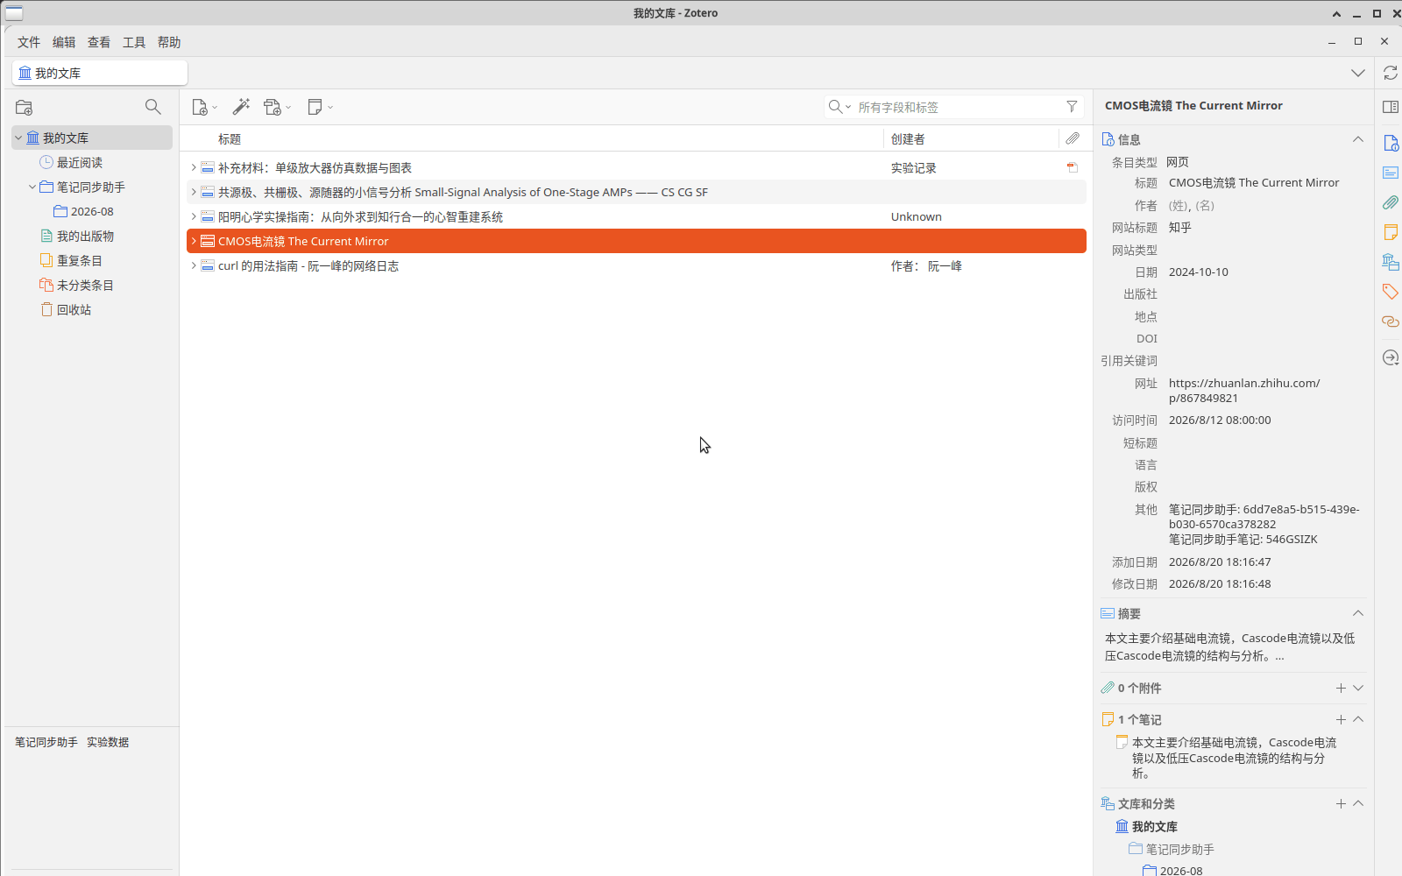Sort by the 创建者 column header
Viewport: 1402px width, 876px height.
tap(908, 138)
